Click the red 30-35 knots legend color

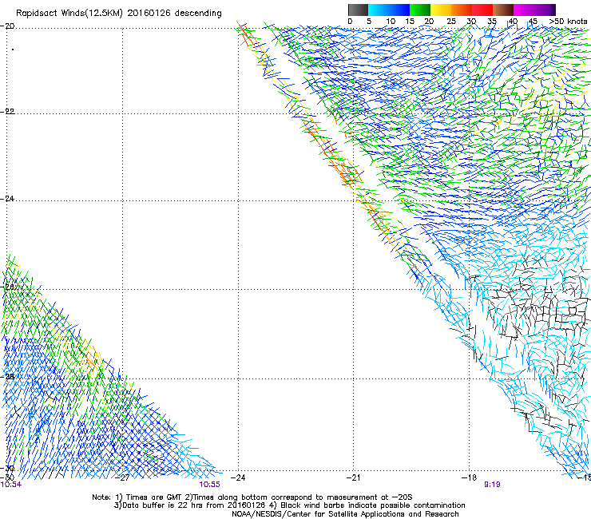482,10
